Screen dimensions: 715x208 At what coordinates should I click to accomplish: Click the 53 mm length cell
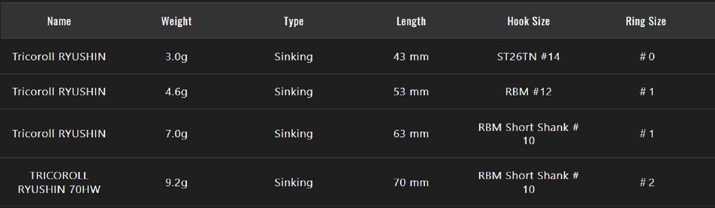pos(411,92)
